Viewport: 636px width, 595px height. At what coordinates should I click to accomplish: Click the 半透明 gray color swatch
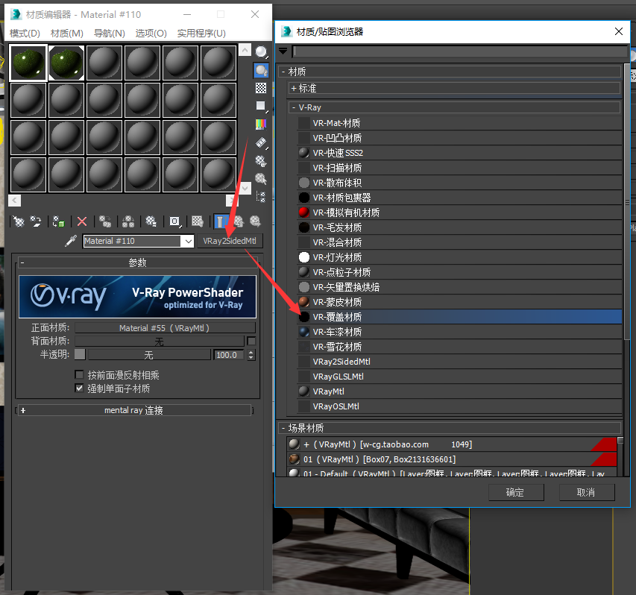[x=80, y=354]
